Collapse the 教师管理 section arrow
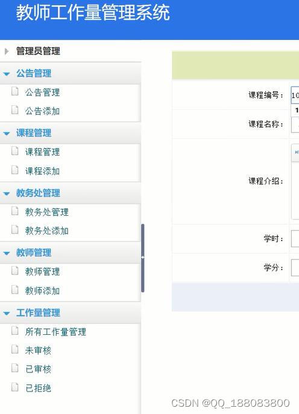The image size is (299, 414). [x=7, y=253]
